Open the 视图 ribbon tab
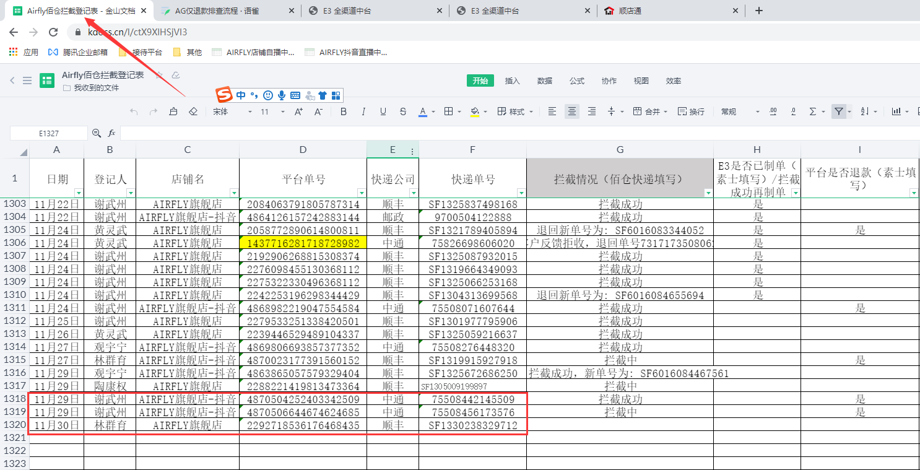The height and width of the screenshot is (470, 920). 641,81
